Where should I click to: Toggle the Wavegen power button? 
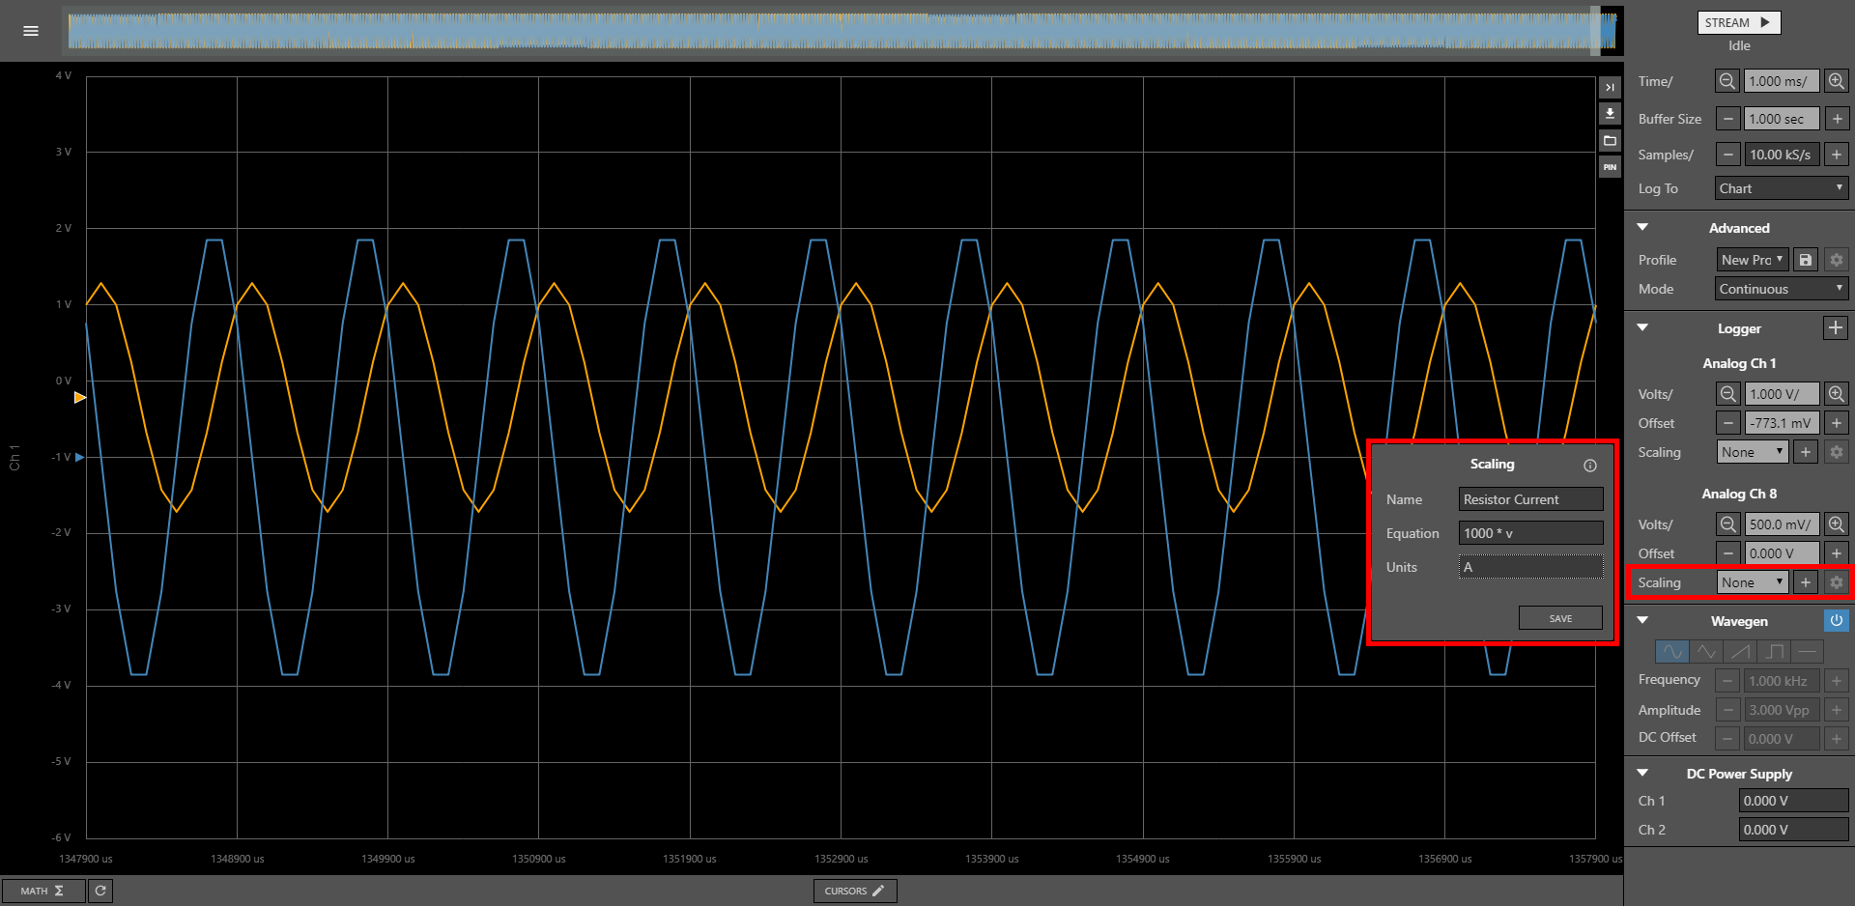1837,620
